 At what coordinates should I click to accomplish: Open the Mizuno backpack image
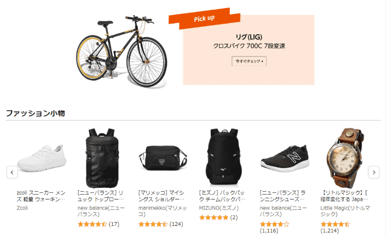[223, 157]
